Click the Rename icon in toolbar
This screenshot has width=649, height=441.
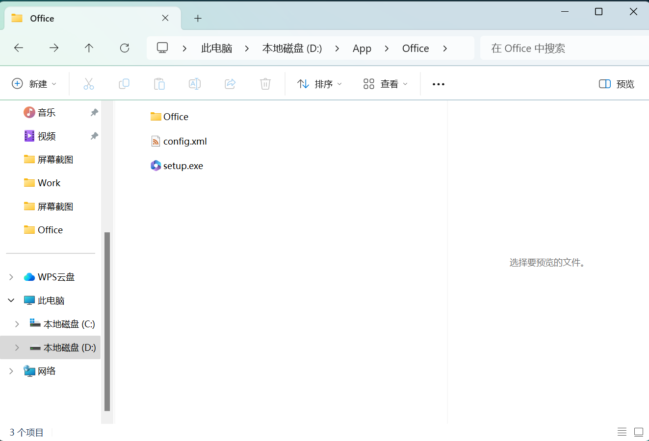point(195,84)
